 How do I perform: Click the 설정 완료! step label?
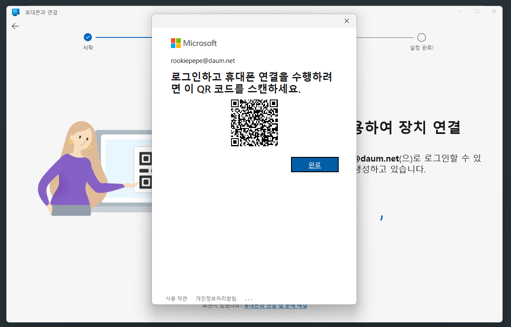coord(422,48)
